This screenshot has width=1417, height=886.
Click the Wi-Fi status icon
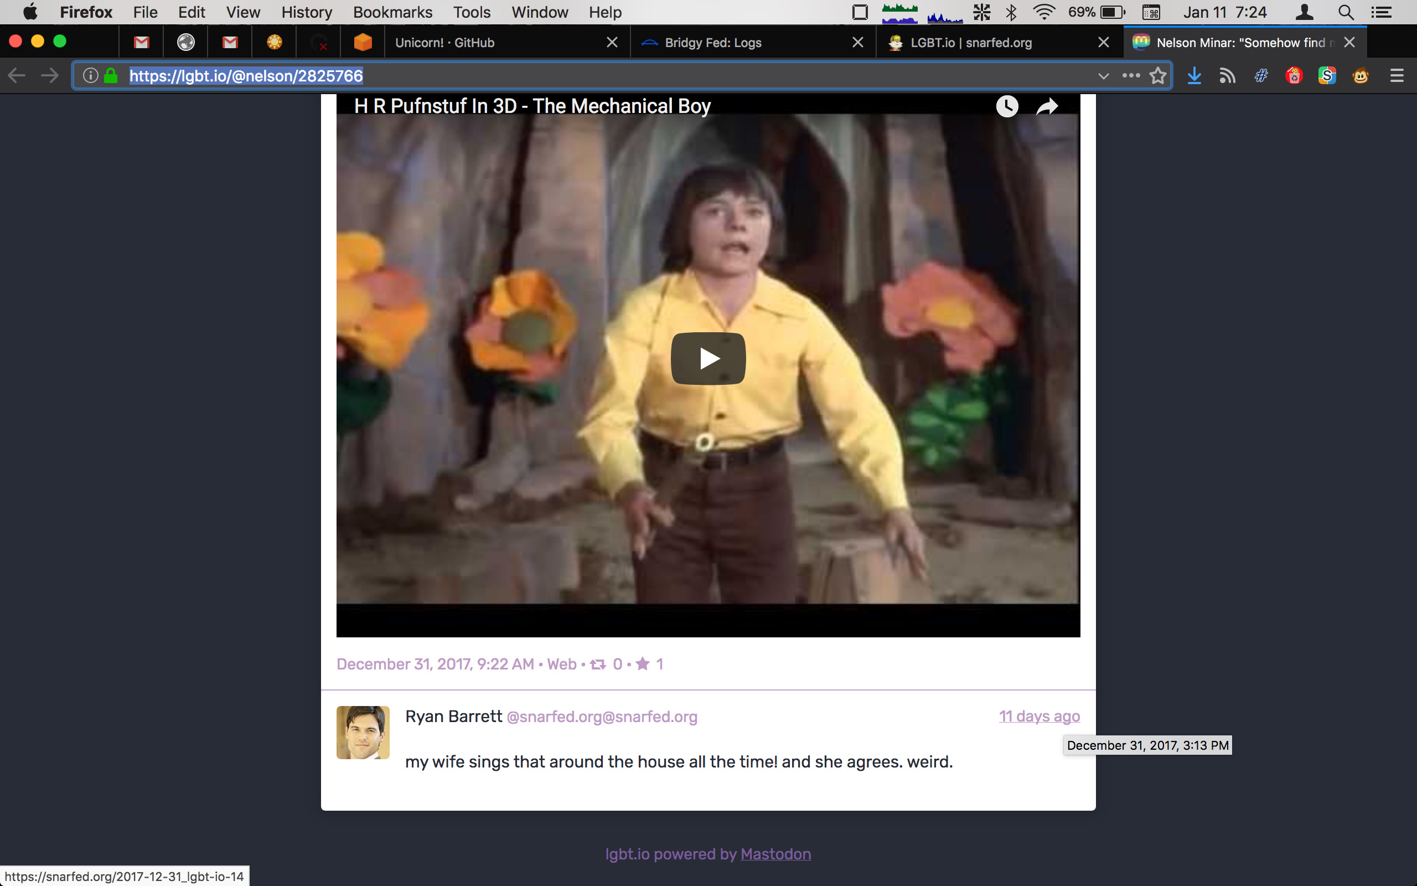point(1044,12)
